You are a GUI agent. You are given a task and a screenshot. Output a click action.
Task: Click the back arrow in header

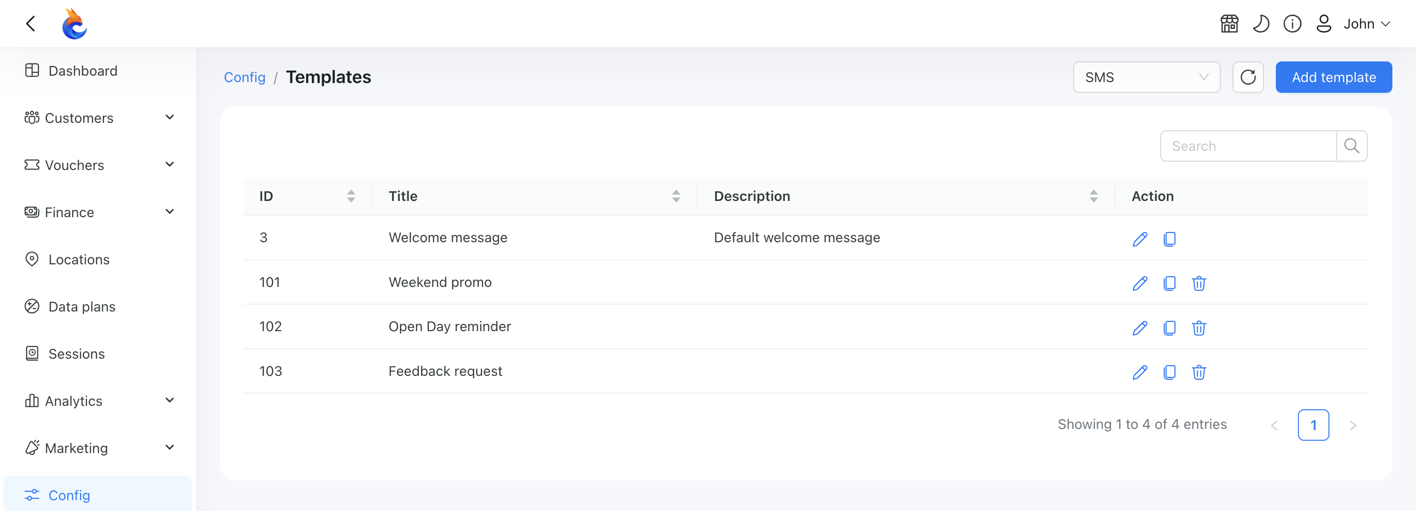click(31, 24)
